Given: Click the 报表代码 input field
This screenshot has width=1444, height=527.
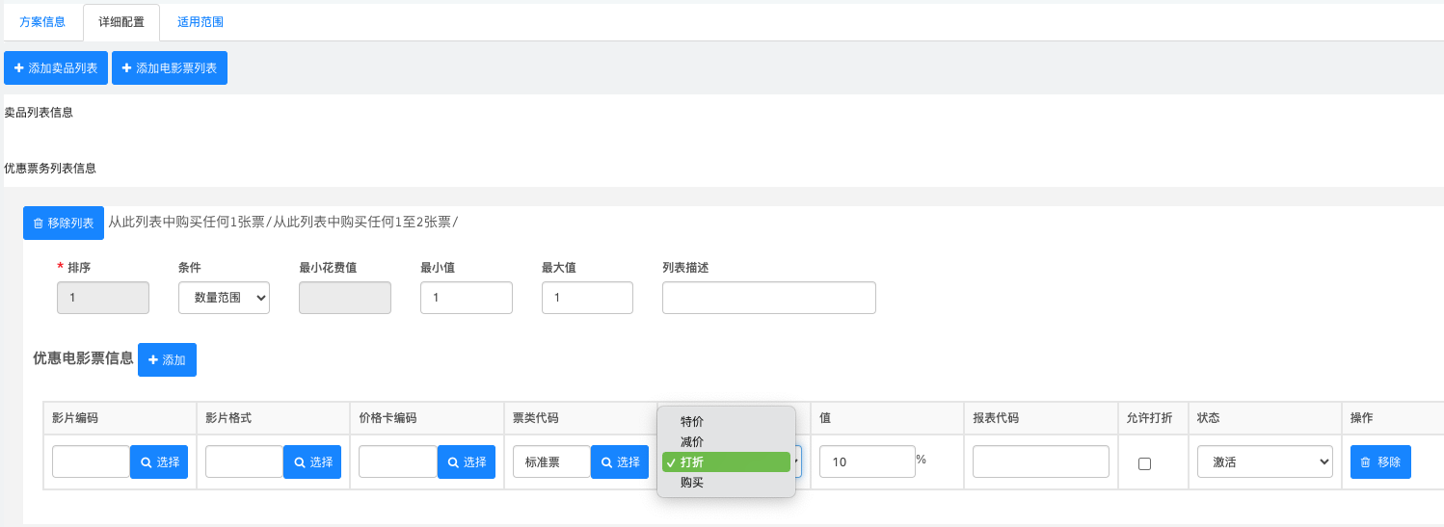Looking at the screenshot, I should pos(1041,461).
